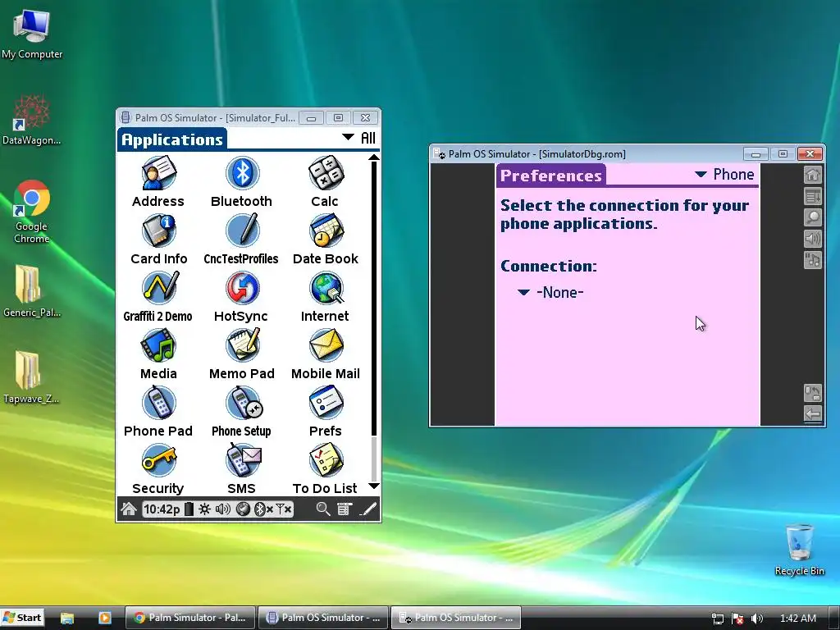
Task: Open the Prefs app
Action: pyautogui.click(x=325, y=411)
